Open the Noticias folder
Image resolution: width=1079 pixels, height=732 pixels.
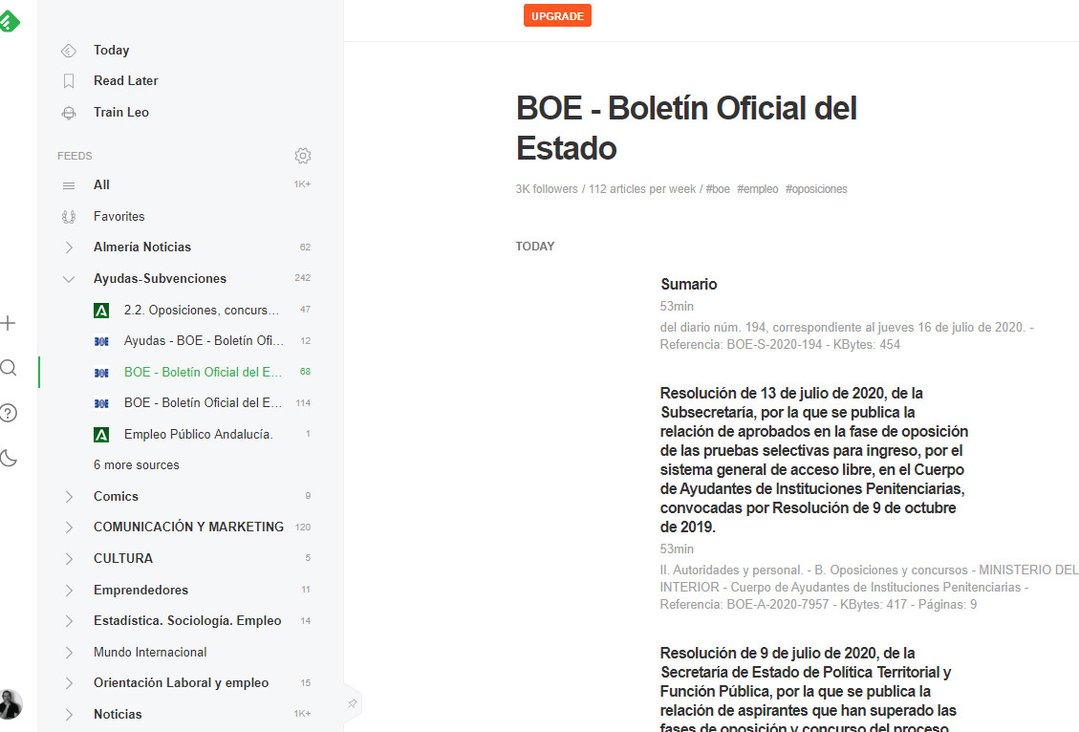tap(118, 714)
